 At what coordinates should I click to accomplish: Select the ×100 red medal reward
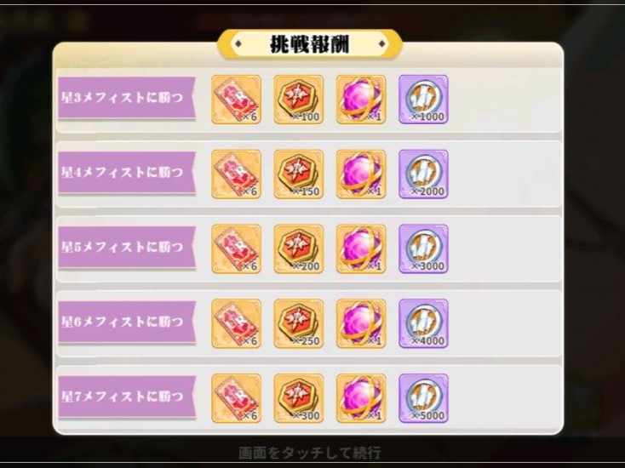click(299, 100)
